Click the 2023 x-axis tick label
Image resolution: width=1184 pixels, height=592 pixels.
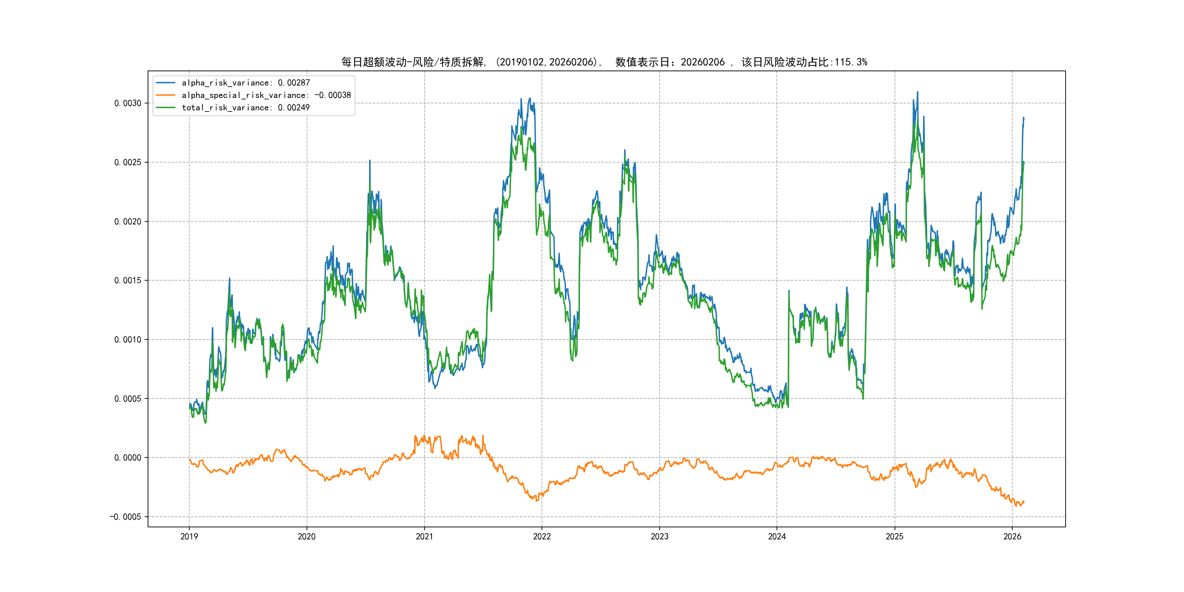pos(660,536)
